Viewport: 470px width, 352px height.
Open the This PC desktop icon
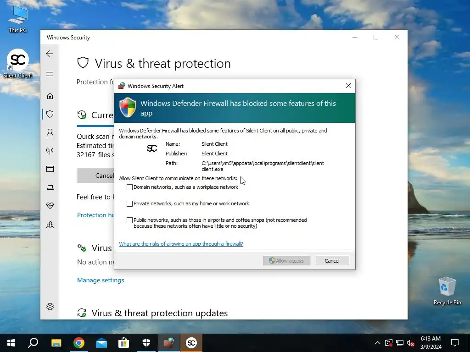click(18, 19)
